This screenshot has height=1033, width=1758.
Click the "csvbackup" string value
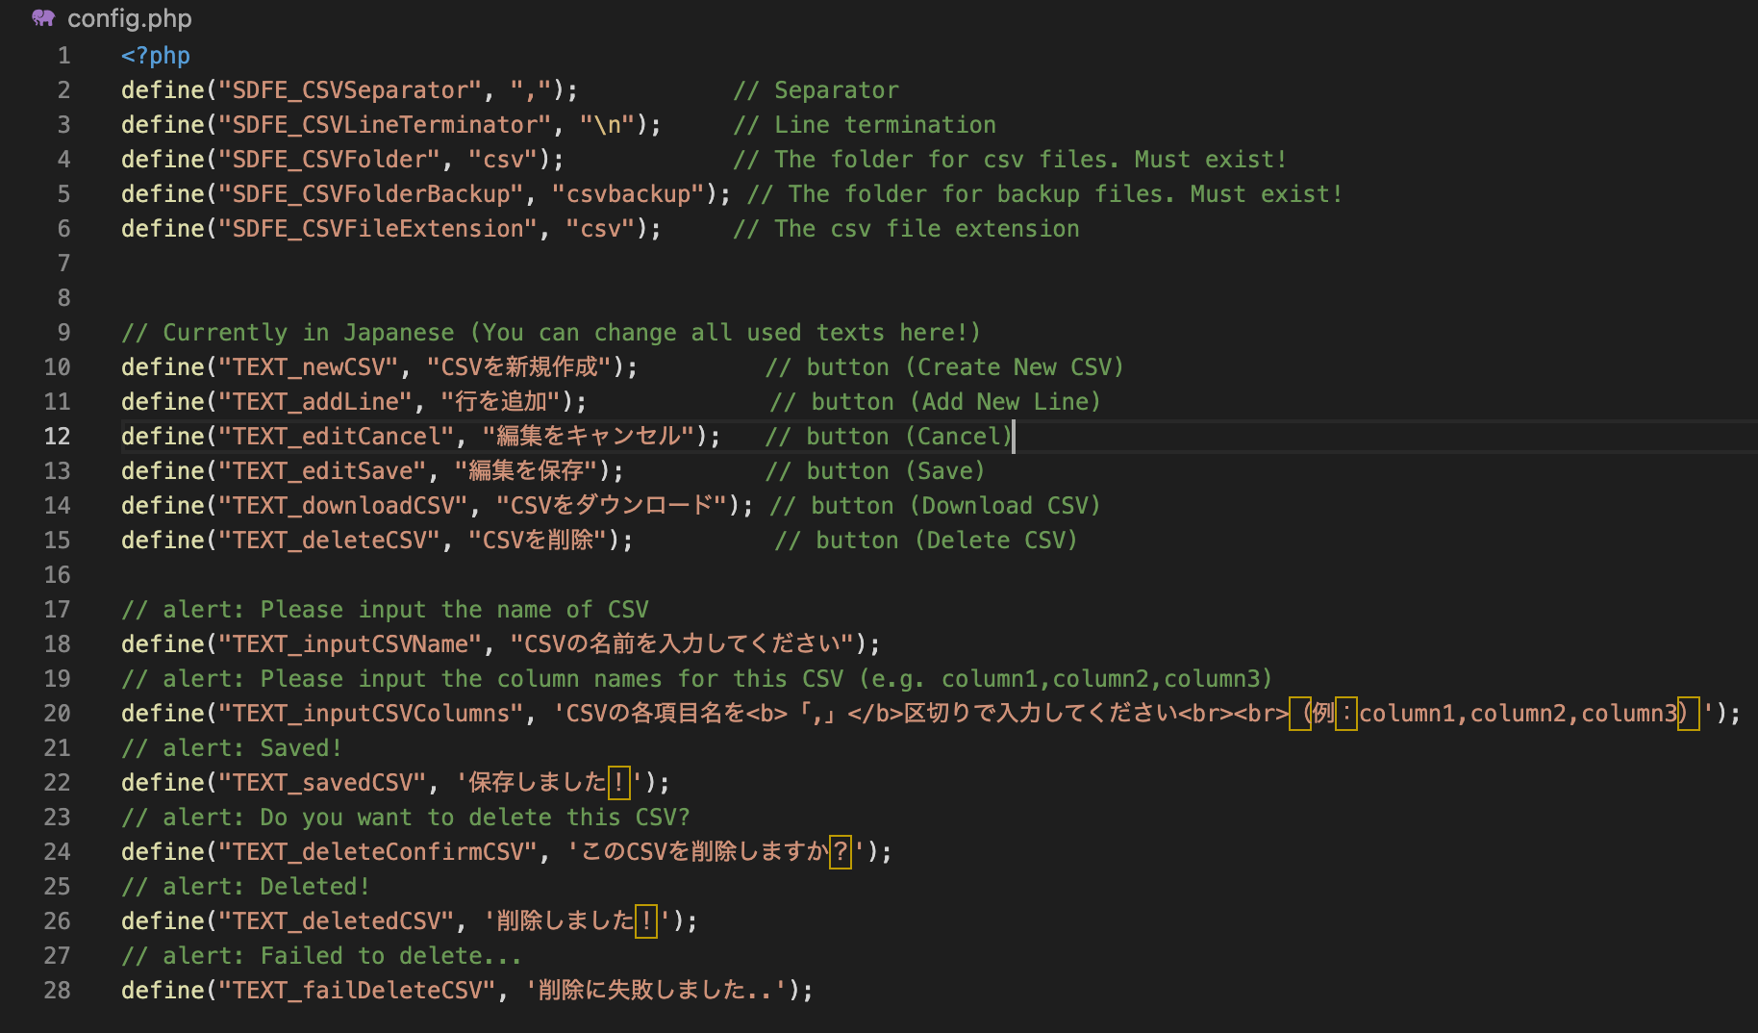[628, 194]
